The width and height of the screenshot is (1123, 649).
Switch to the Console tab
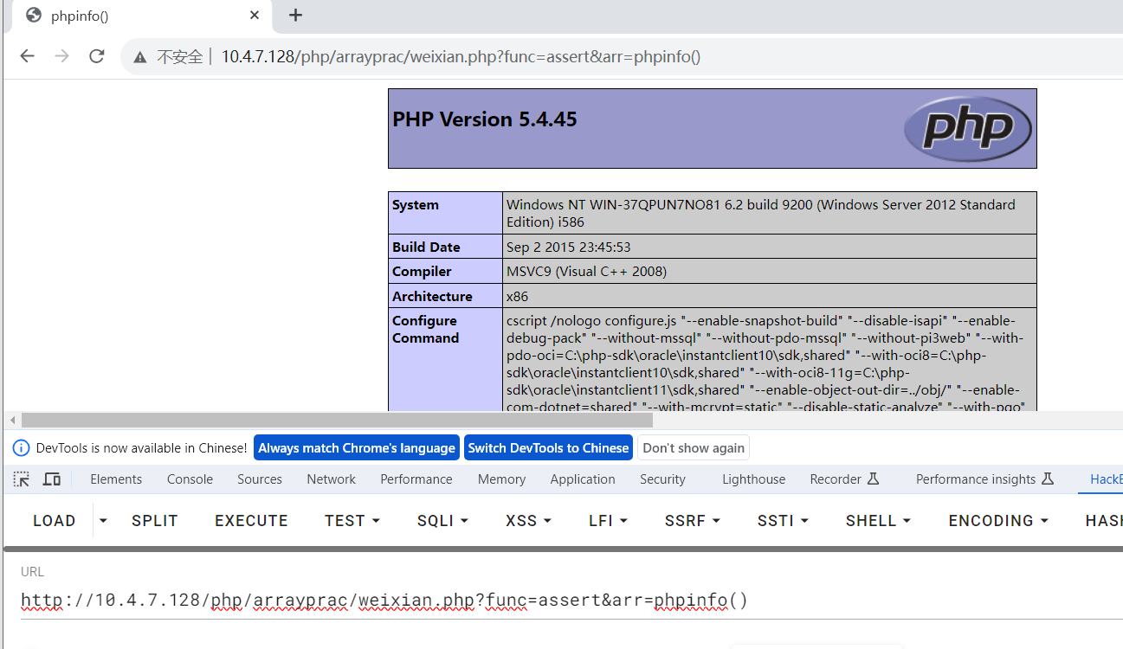click(x=190, y=479)
